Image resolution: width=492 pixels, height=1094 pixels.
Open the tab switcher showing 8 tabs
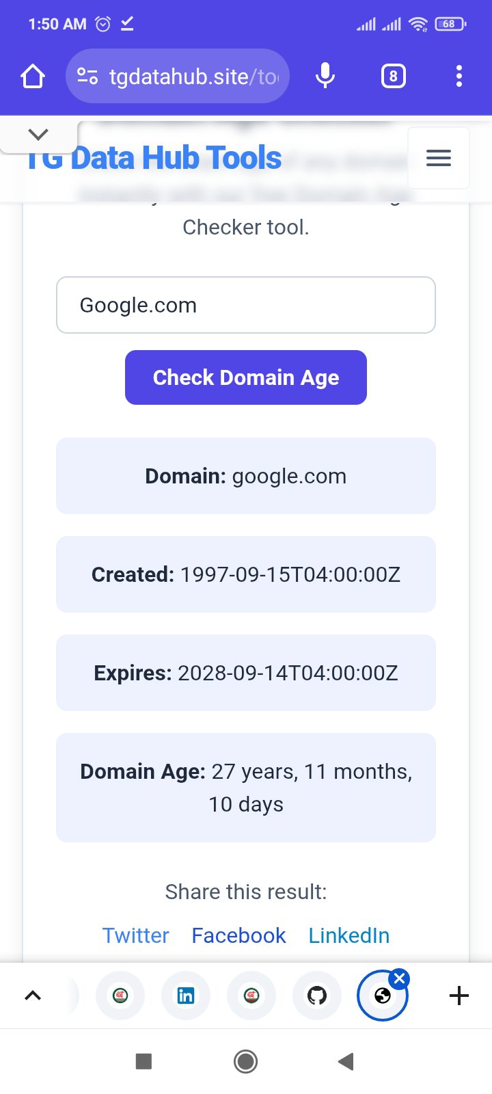coord(393,76)
